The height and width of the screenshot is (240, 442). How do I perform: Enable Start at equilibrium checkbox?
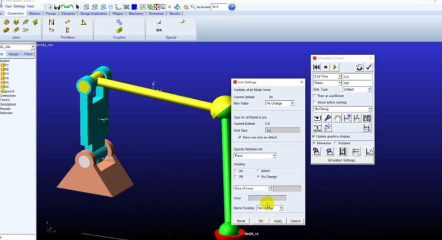click(315, 96)
